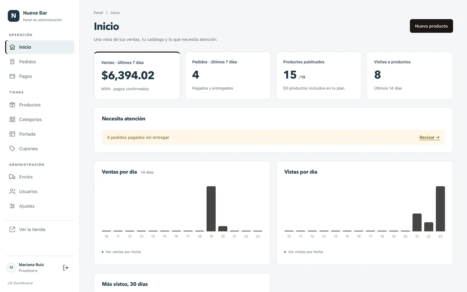The width and height of the screenshot is (467, 292).
Task: Click the Envíos truck icon
Action: pos(12,177)
